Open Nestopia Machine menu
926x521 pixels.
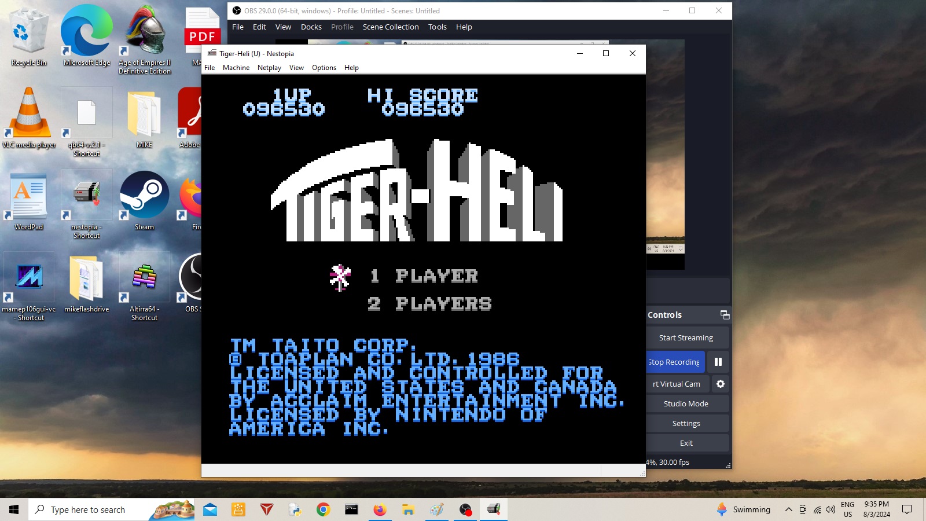coord(236,68)
